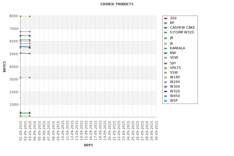The height and width of the screenshot is (156, 234).
Task: Click the 30-09-2015 date label
Action: [x=156, y=131]
